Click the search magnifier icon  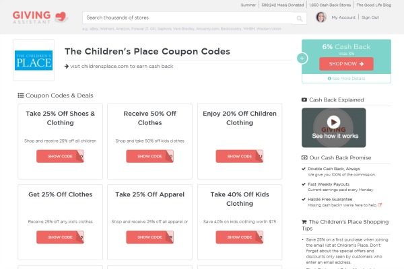tap(299, 18)
